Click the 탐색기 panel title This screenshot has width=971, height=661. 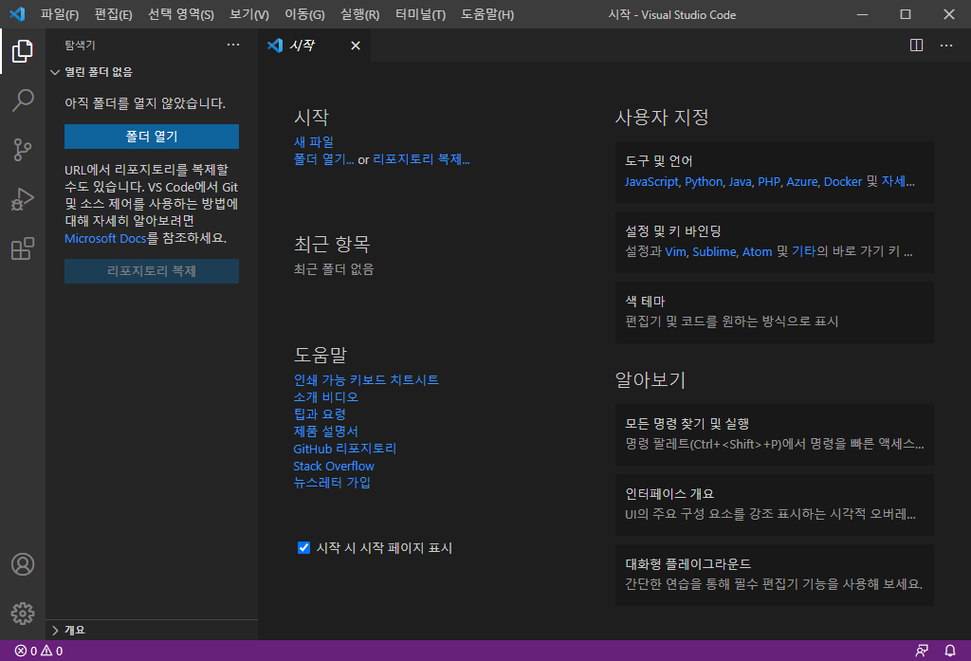coord(80,46)
